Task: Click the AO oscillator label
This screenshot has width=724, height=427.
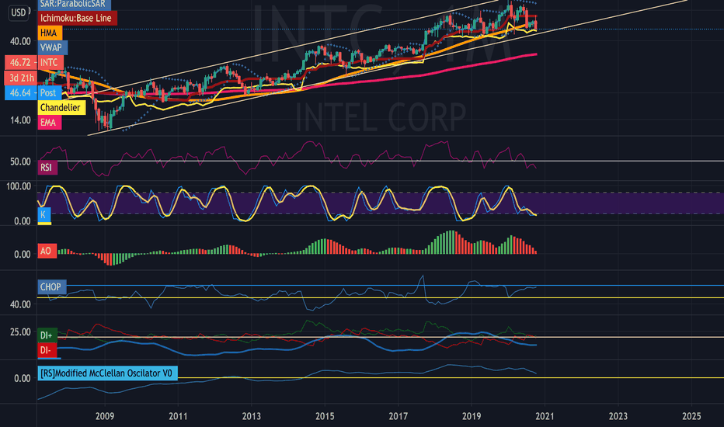Action: [x=46, y=251]
